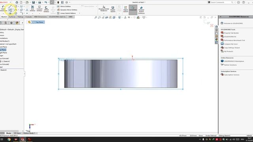
Task: Click the Home icon in the top toolbar
Action: coord(17,2)
